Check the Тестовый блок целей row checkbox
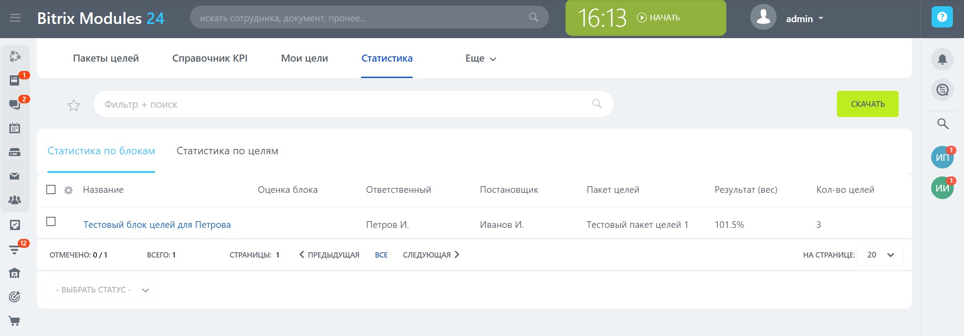The image size is (964, 336). point(51,221)
